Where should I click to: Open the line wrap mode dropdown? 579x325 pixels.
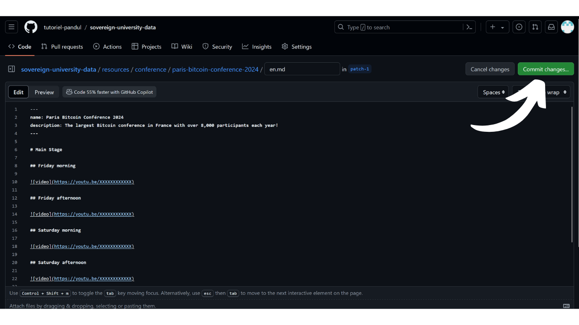(x=555, y=92)
